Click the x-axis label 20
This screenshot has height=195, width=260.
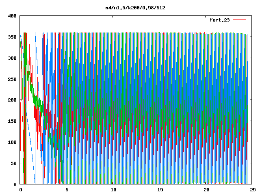coord(206,190)
